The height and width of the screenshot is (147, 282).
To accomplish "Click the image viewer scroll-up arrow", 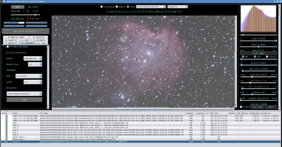I will coord(236,17).
